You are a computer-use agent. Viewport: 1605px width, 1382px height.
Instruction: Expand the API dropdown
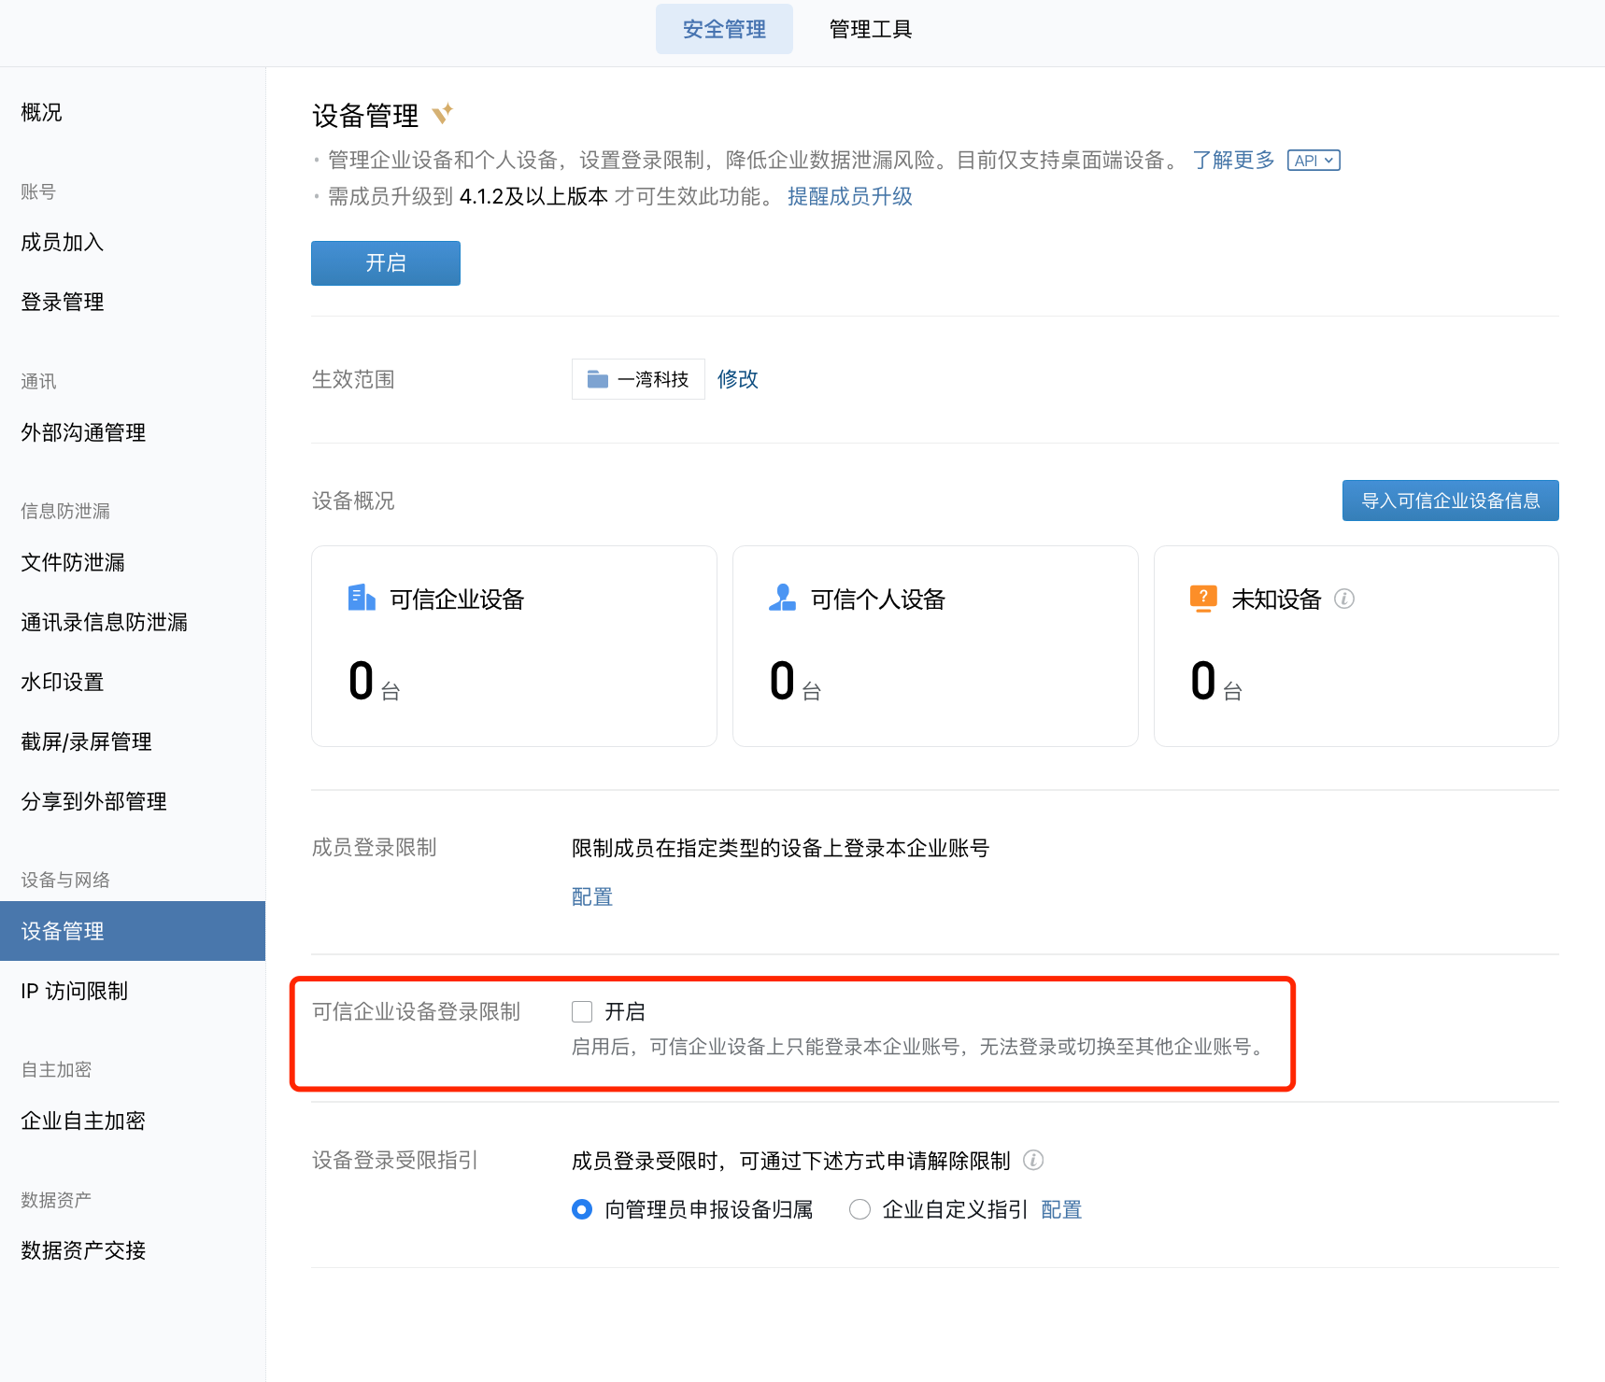coord(1314,161)
